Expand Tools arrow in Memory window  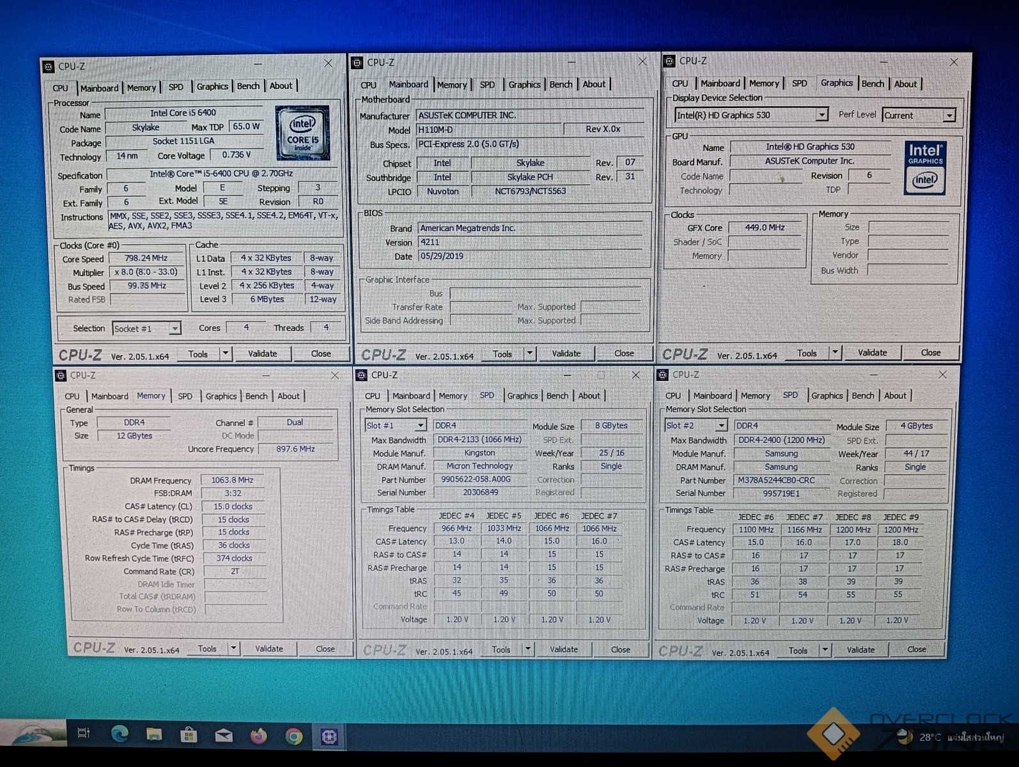(233, 648)
